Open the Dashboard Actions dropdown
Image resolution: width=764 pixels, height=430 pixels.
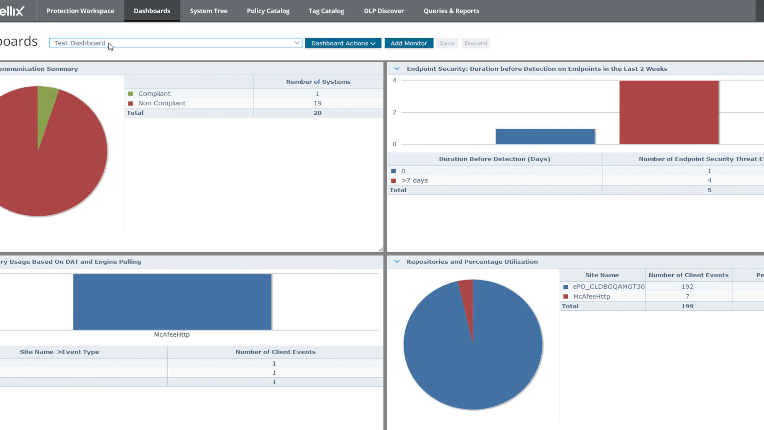343,43
